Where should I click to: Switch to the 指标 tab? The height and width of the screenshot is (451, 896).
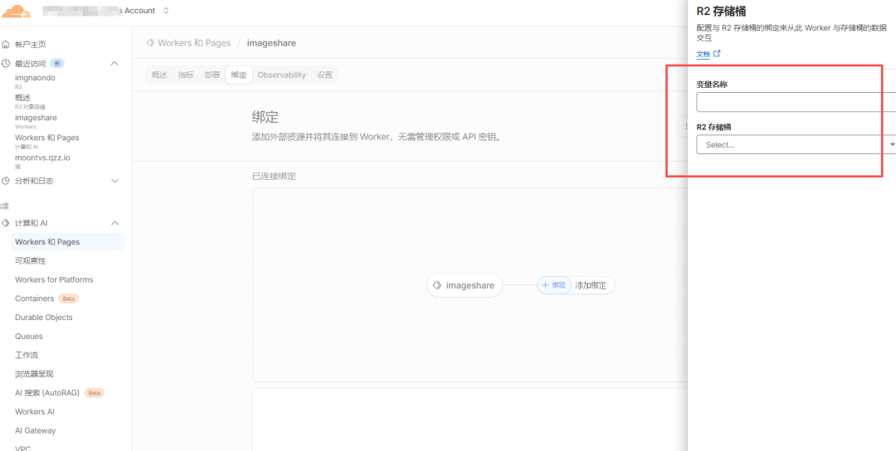(x=186, y=75)
